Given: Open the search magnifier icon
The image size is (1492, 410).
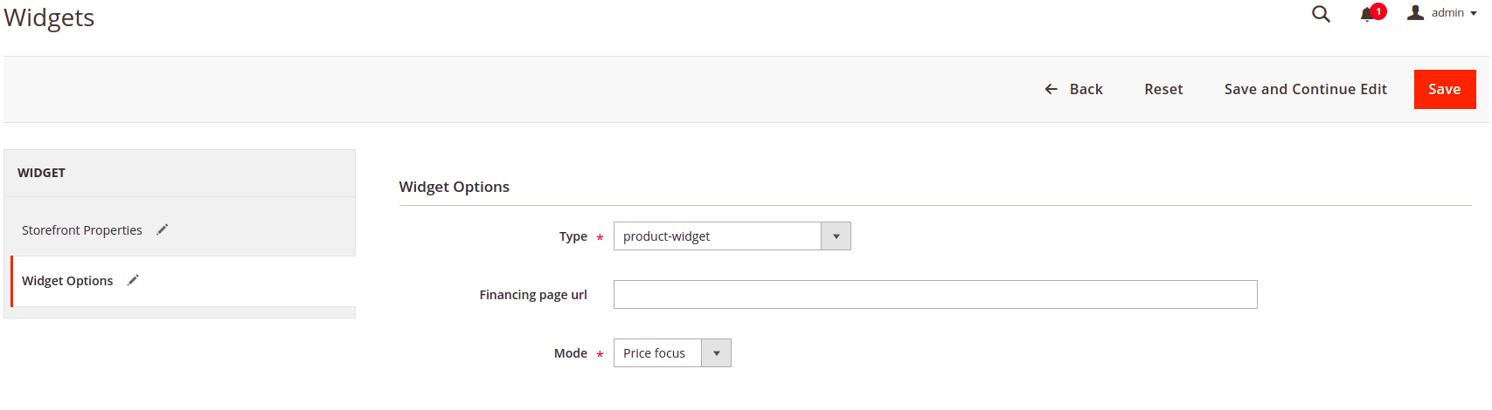Looking at the screenshot, I should point(1321,14).
